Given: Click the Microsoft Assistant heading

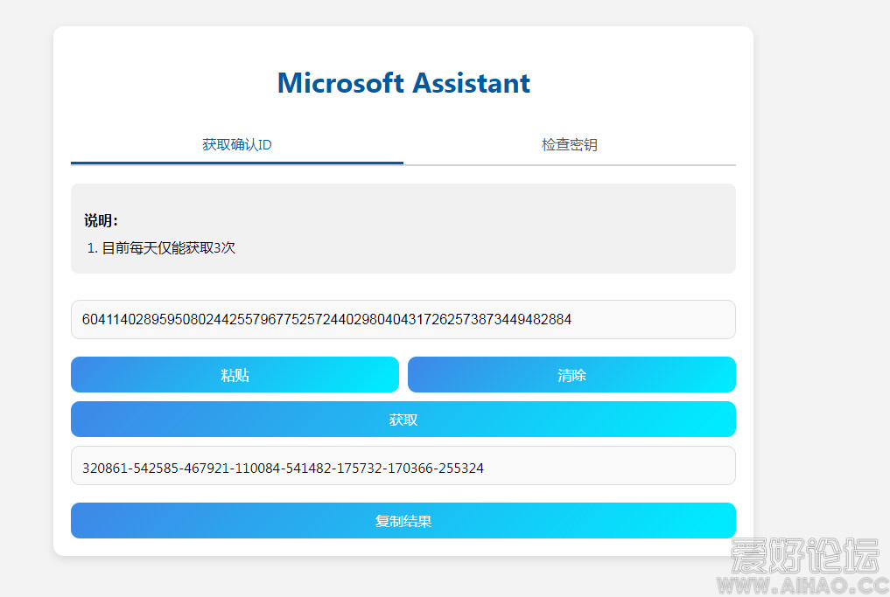Looking at the screenshot, I should (x=403, y=83).
